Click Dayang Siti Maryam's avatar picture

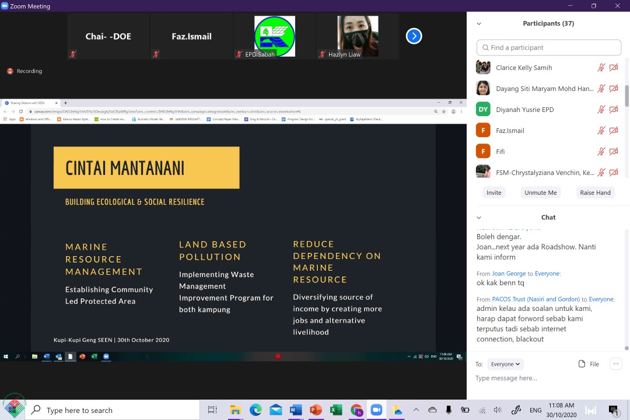pos(483,88)
